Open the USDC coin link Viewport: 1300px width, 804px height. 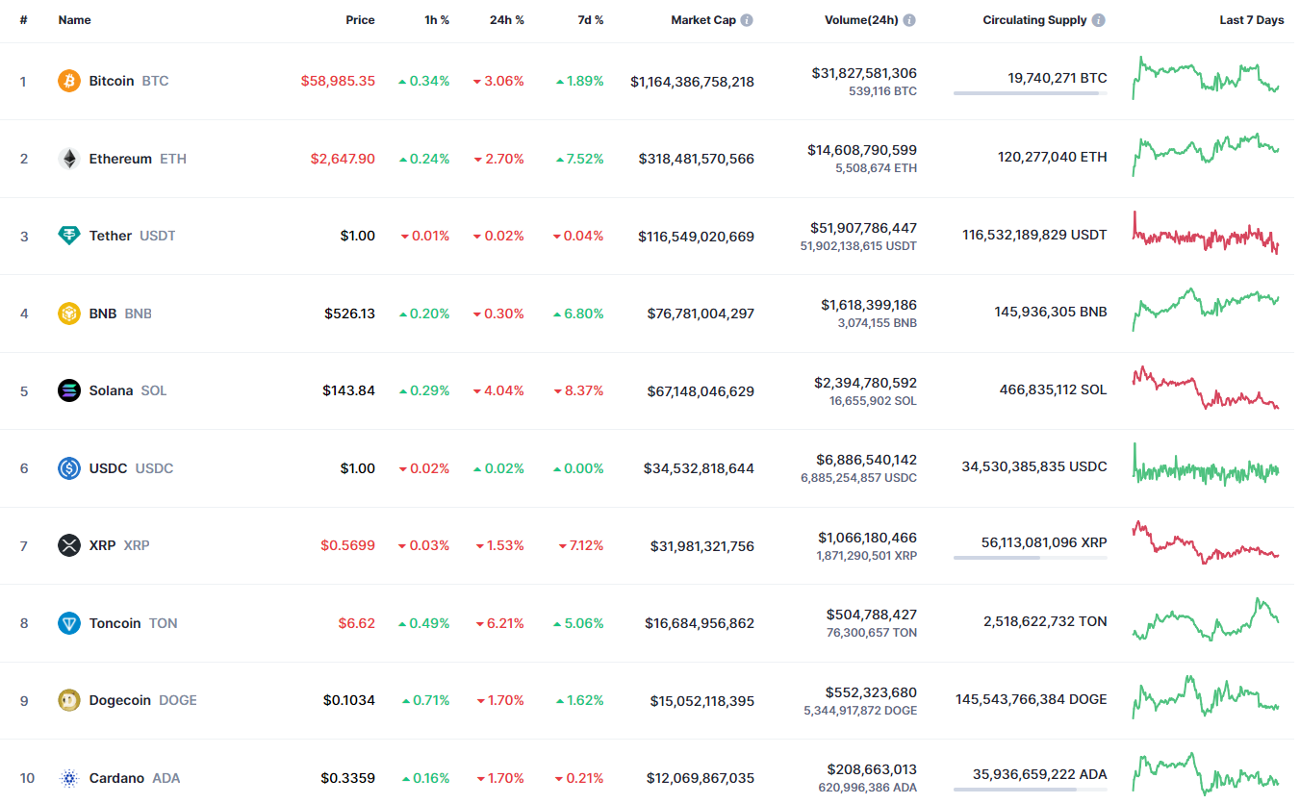click(131, 468)
